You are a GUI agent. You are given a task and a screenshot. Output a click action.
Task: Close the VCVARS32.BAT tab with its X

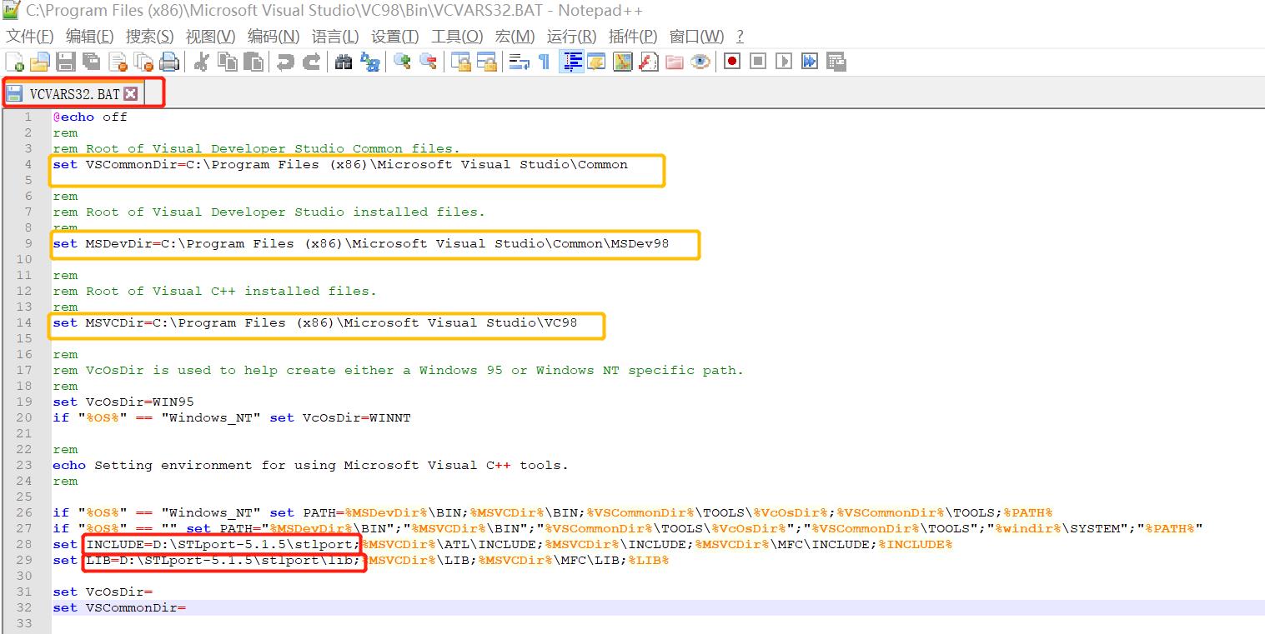coord(130,93)
